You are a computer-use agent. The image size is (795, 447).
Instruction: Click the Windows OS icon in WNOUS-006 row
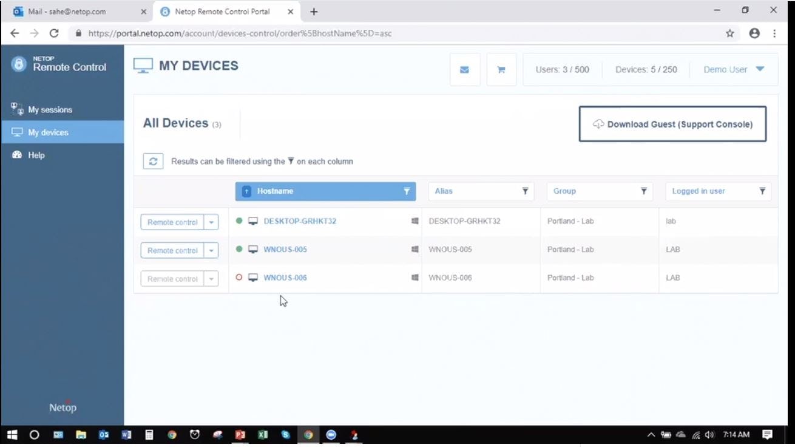(x=415, y=278)
